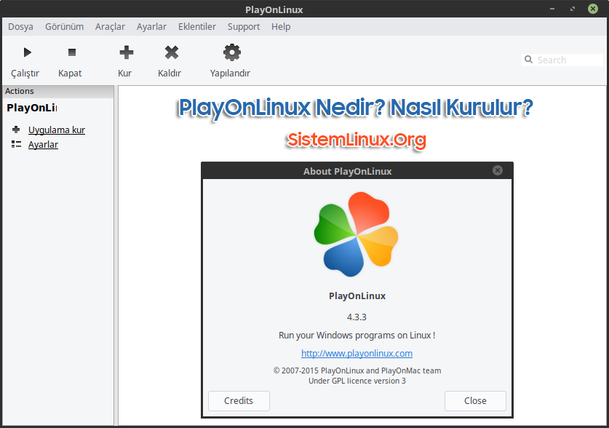609x428 pixels.
Task: Open the Eklentiler menu
Action: click(196, 26)
